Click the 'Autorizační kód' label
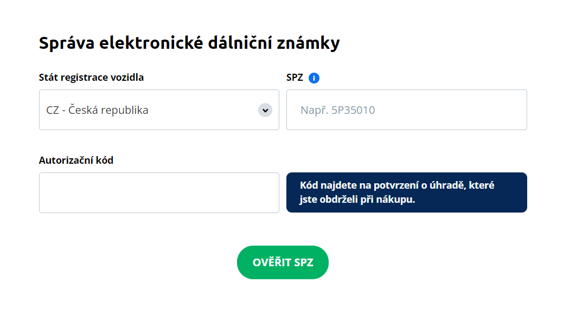This screenshot has width=576, height=315. pyautogui.click(x=76, y=160)
